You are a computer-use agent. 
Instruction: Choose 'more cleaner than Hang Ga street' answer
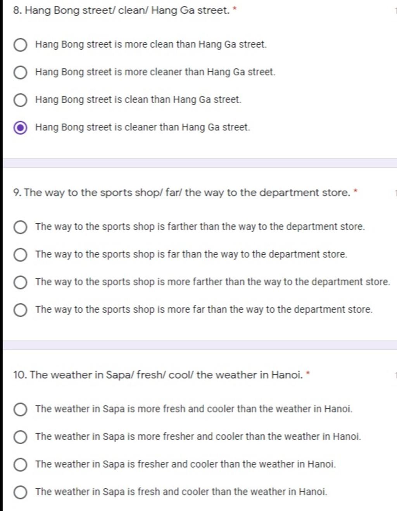tap(20, 72)
